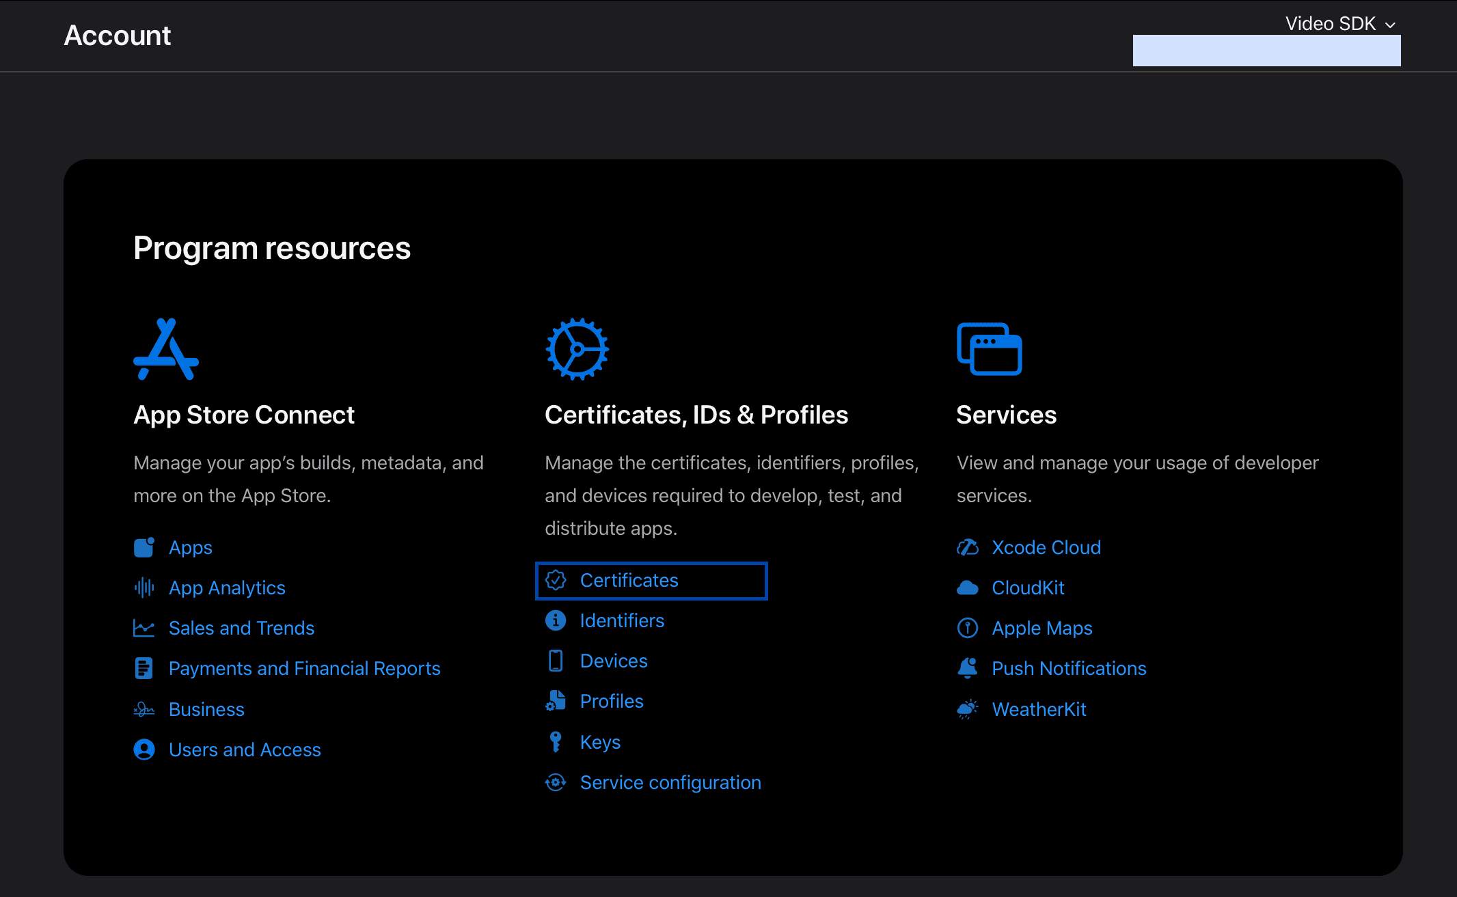
Task: Click the Identifiers info icon
Action: (556, 620)
